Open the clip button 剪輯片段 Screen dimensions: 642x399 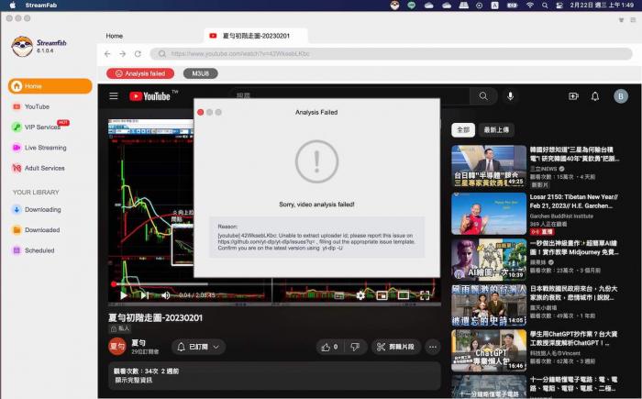(x=395, y=347)
